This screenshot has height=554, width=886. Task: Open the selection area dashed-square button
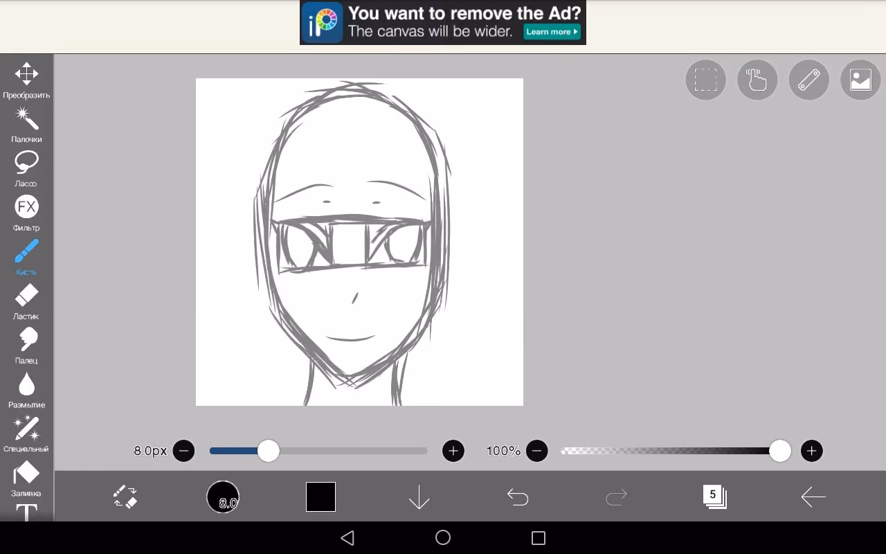tap(705, 80)
